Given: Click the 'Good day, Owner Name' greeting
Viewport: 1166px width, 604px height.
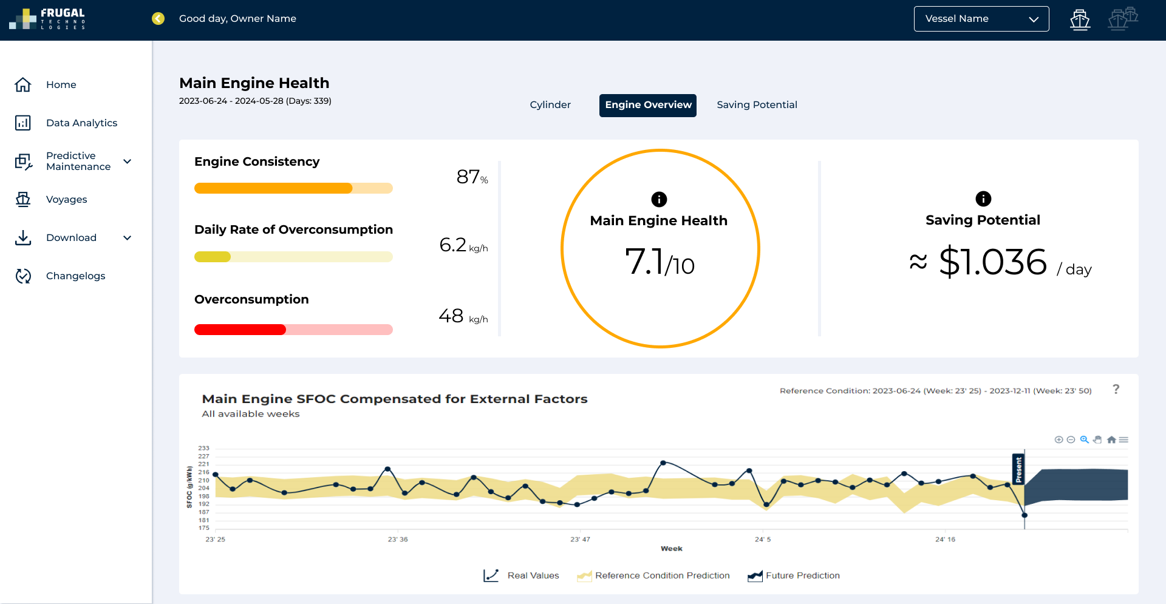Looking at the screenshot, I should point(237,19).
